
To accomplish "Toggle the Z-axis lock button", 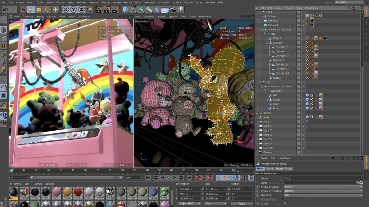I will point(81,10).
